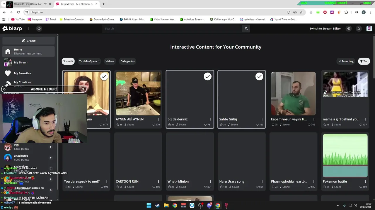Open options menu for What - Minion
375x210 pixels.
[210, 181]
